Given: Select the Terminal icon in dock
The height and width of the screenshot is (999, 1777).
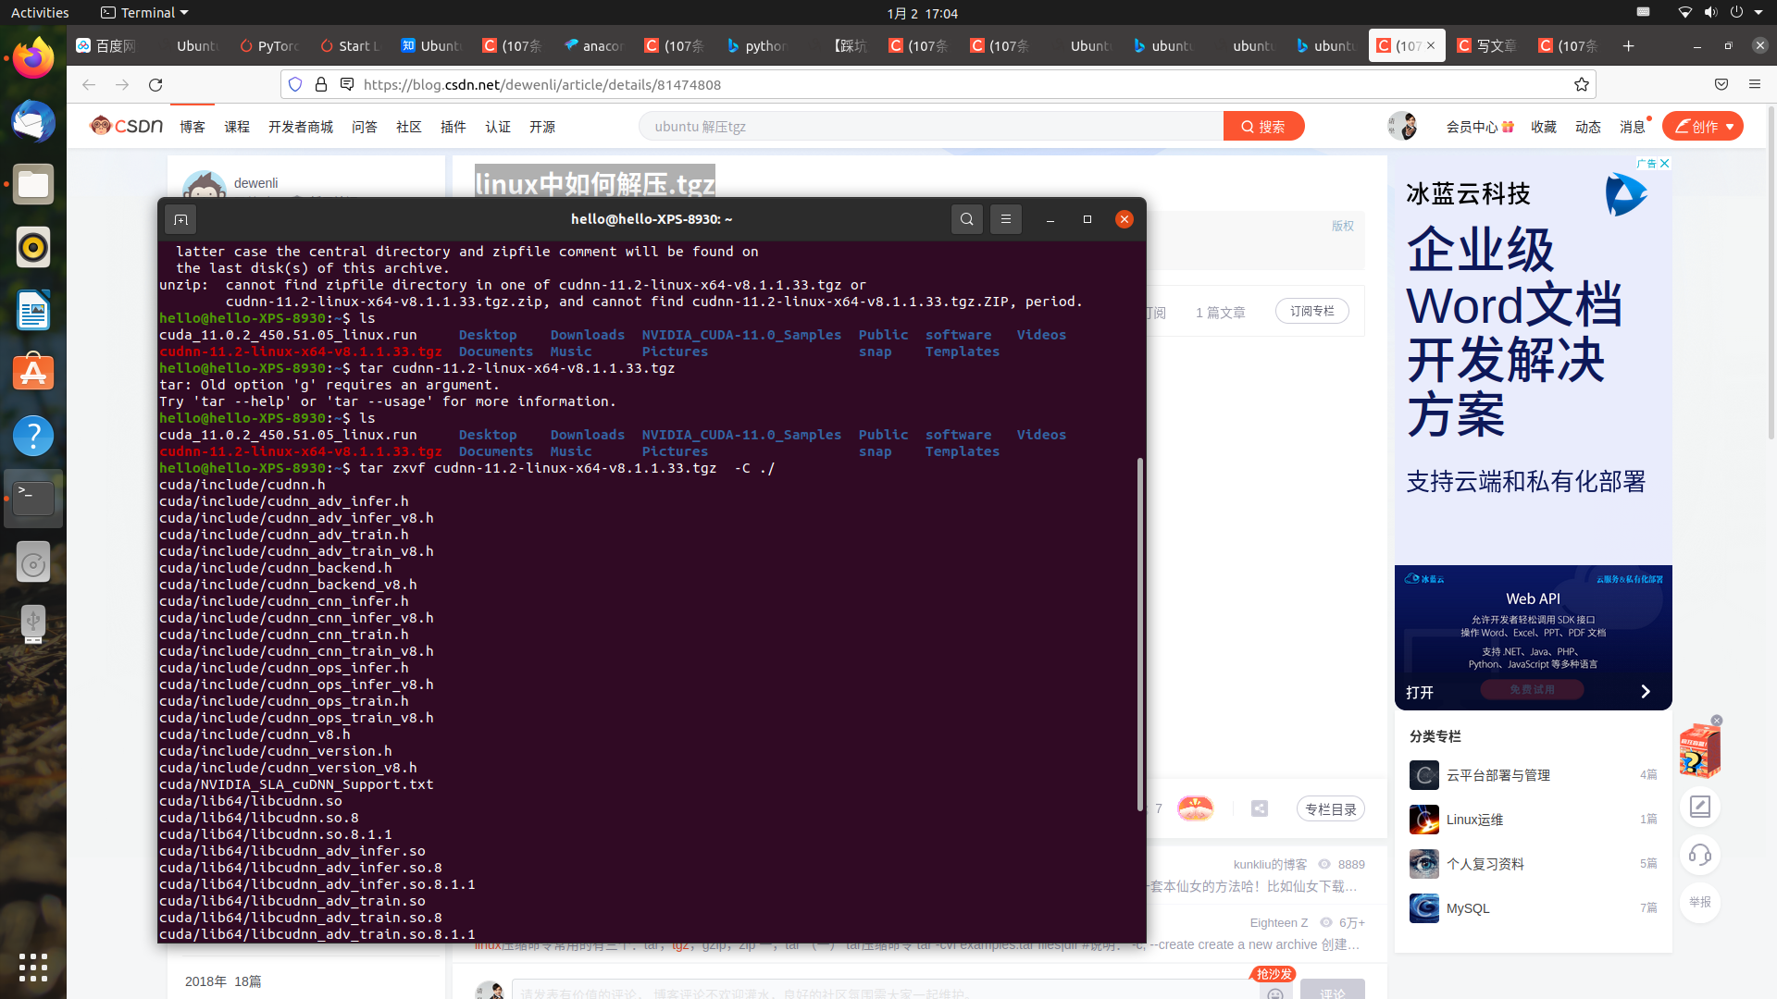Looking at the screenshot, I should [x=33, y=499].
